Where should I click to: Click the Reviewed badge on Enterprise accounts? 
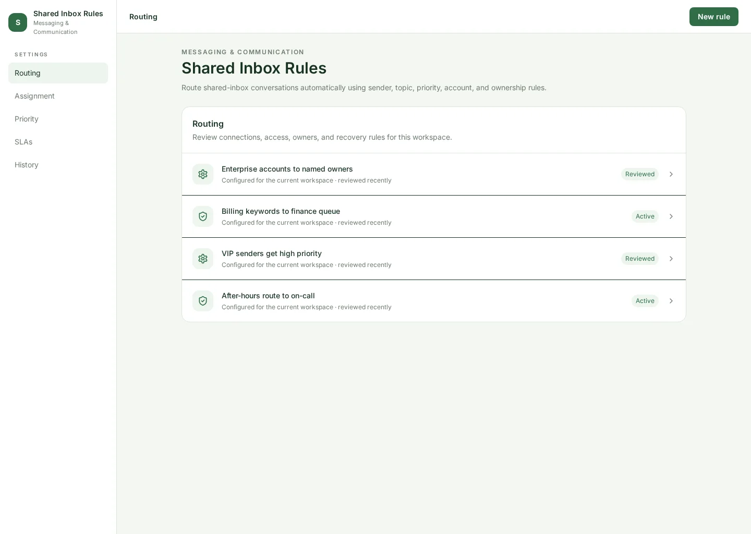[x=640, y=174]
